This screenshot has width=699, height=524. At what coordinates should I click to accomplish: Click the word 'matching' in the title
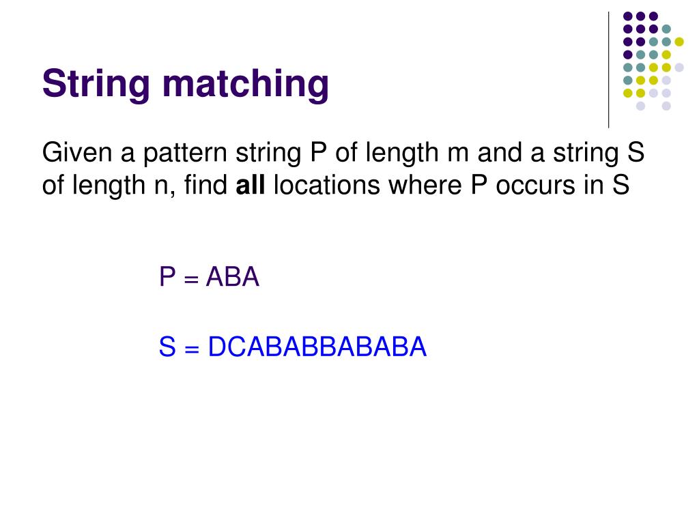[246, 84]
